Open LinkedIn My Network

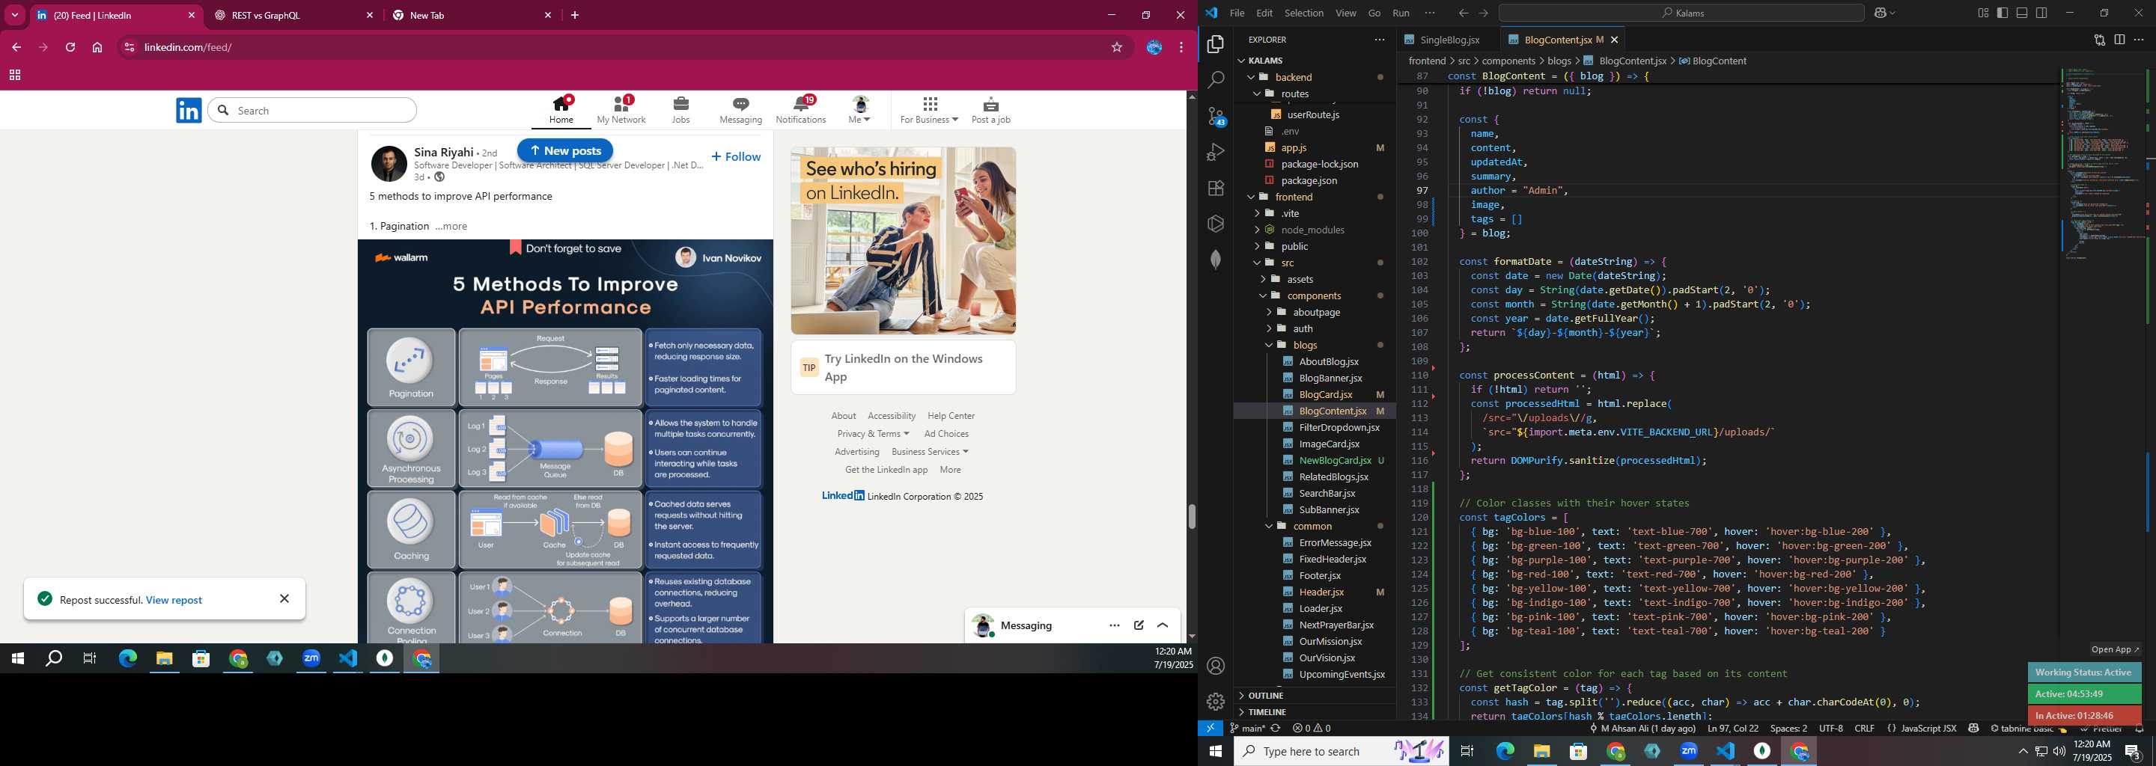click(x=621, y=109)
